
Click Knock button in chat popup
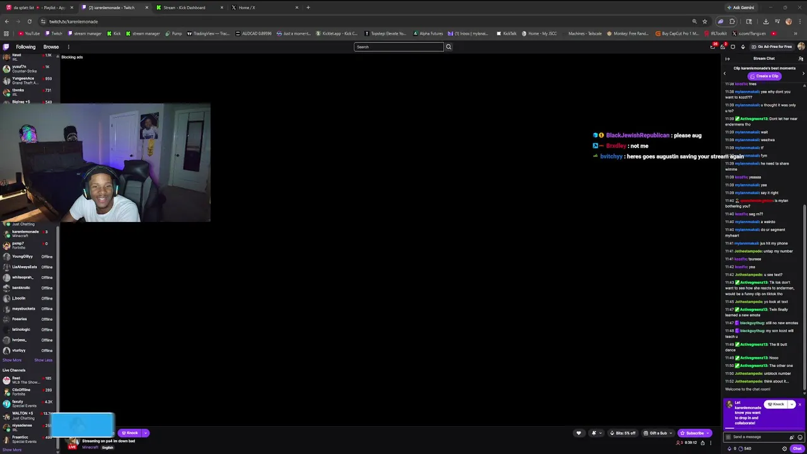[775, 404]
